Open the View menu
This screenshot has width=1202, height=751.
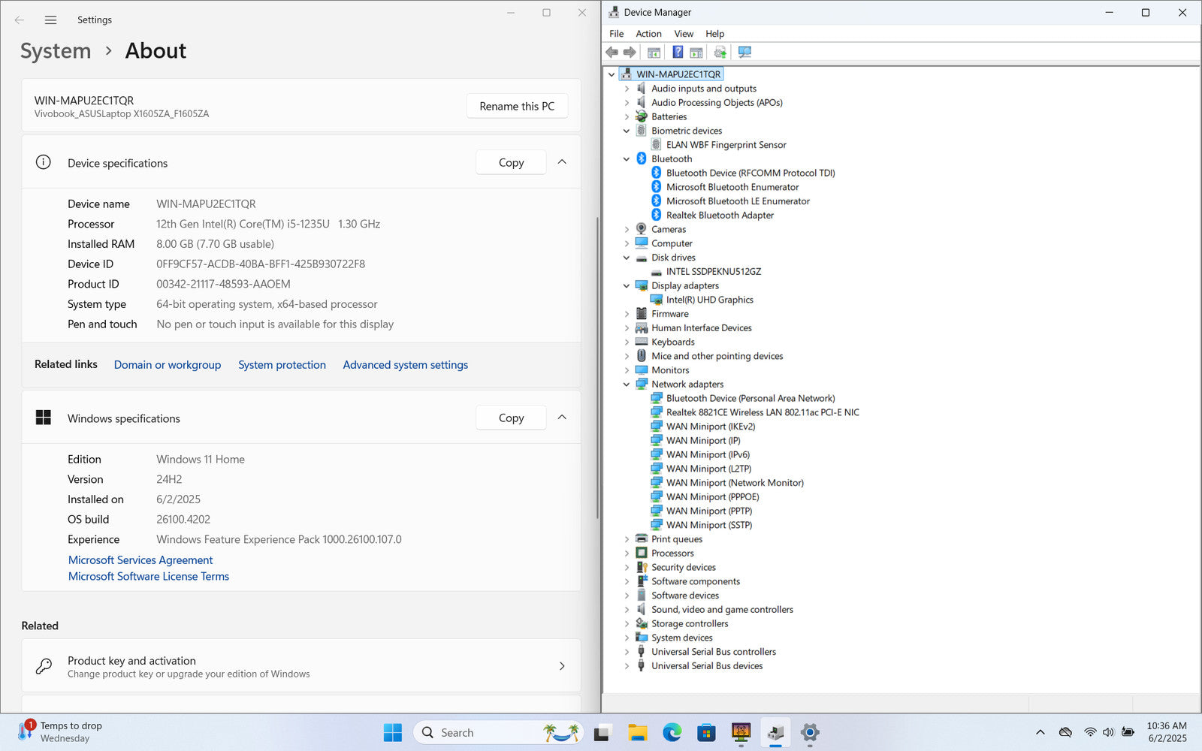pyautogui.click(x=684, y=34)
